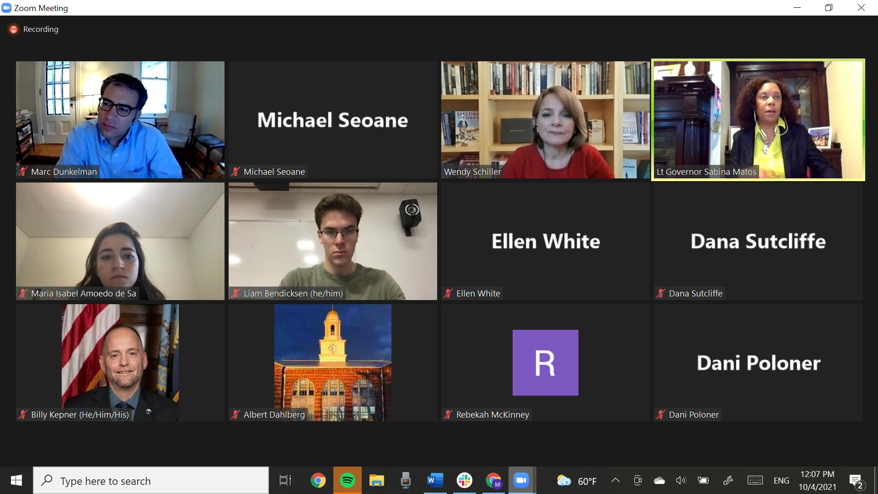Viewport: 878px width, 494px height.
Task: Open Slack from the taskbar
Action: pyautogui.click(x=464, y=480)
